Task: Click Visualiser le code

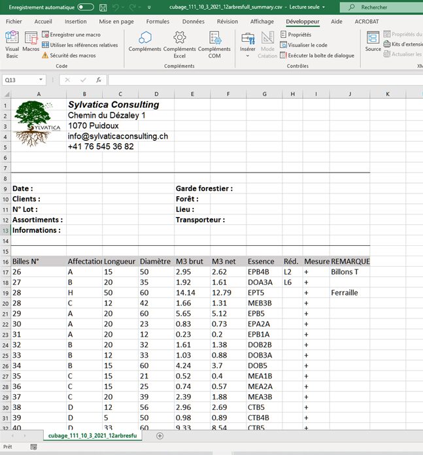Action: (x=304, y=45)
